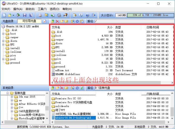Click the Up folder icon in the image pane toolbar
Viewport: 175px width, 129px height.
point(53,21)
